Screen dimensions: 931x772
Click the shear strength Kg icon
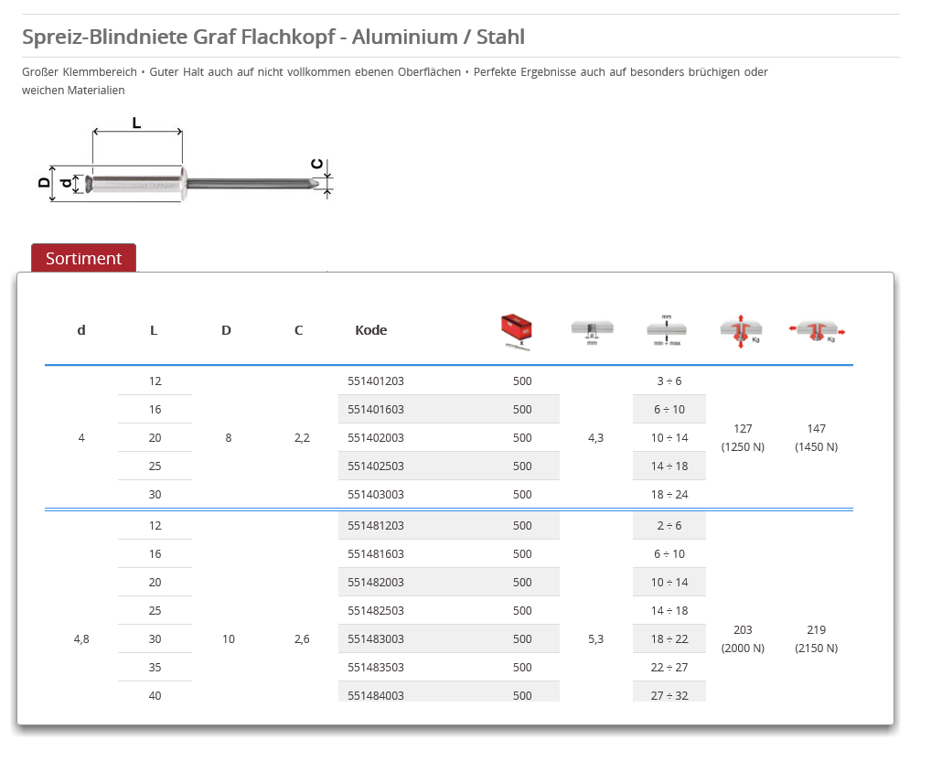[817, 331]
